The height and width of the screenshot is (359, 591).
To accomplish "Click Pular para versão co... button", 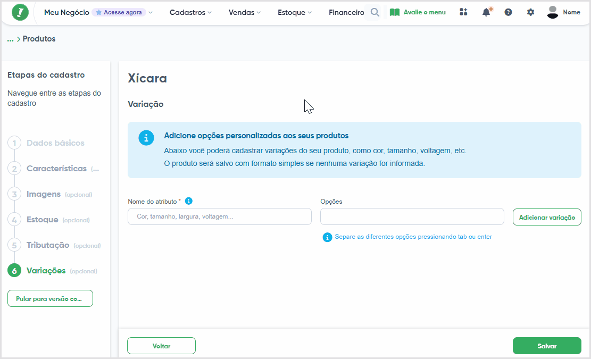I will 50,298.
